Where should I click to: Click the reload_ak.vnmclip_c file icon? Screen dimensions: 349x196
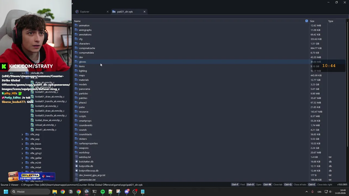pyautogui.click(x=32, y=125)
